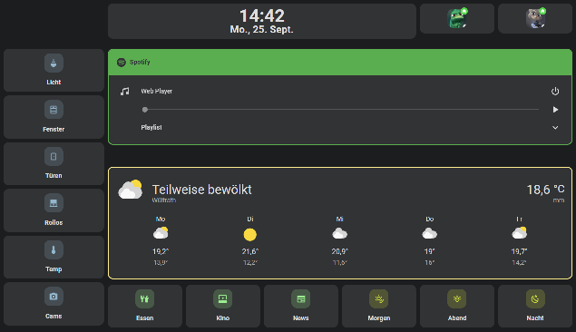Start Spotify playback with play button

pyautogui.click(x=555, y=110)
